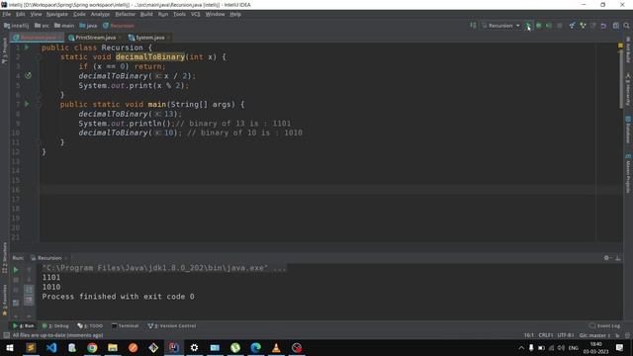The width and height of the screenshot is (633, 356).
Task: Click the recursive call gutter icon on line 4
Action: click(28, 75)
